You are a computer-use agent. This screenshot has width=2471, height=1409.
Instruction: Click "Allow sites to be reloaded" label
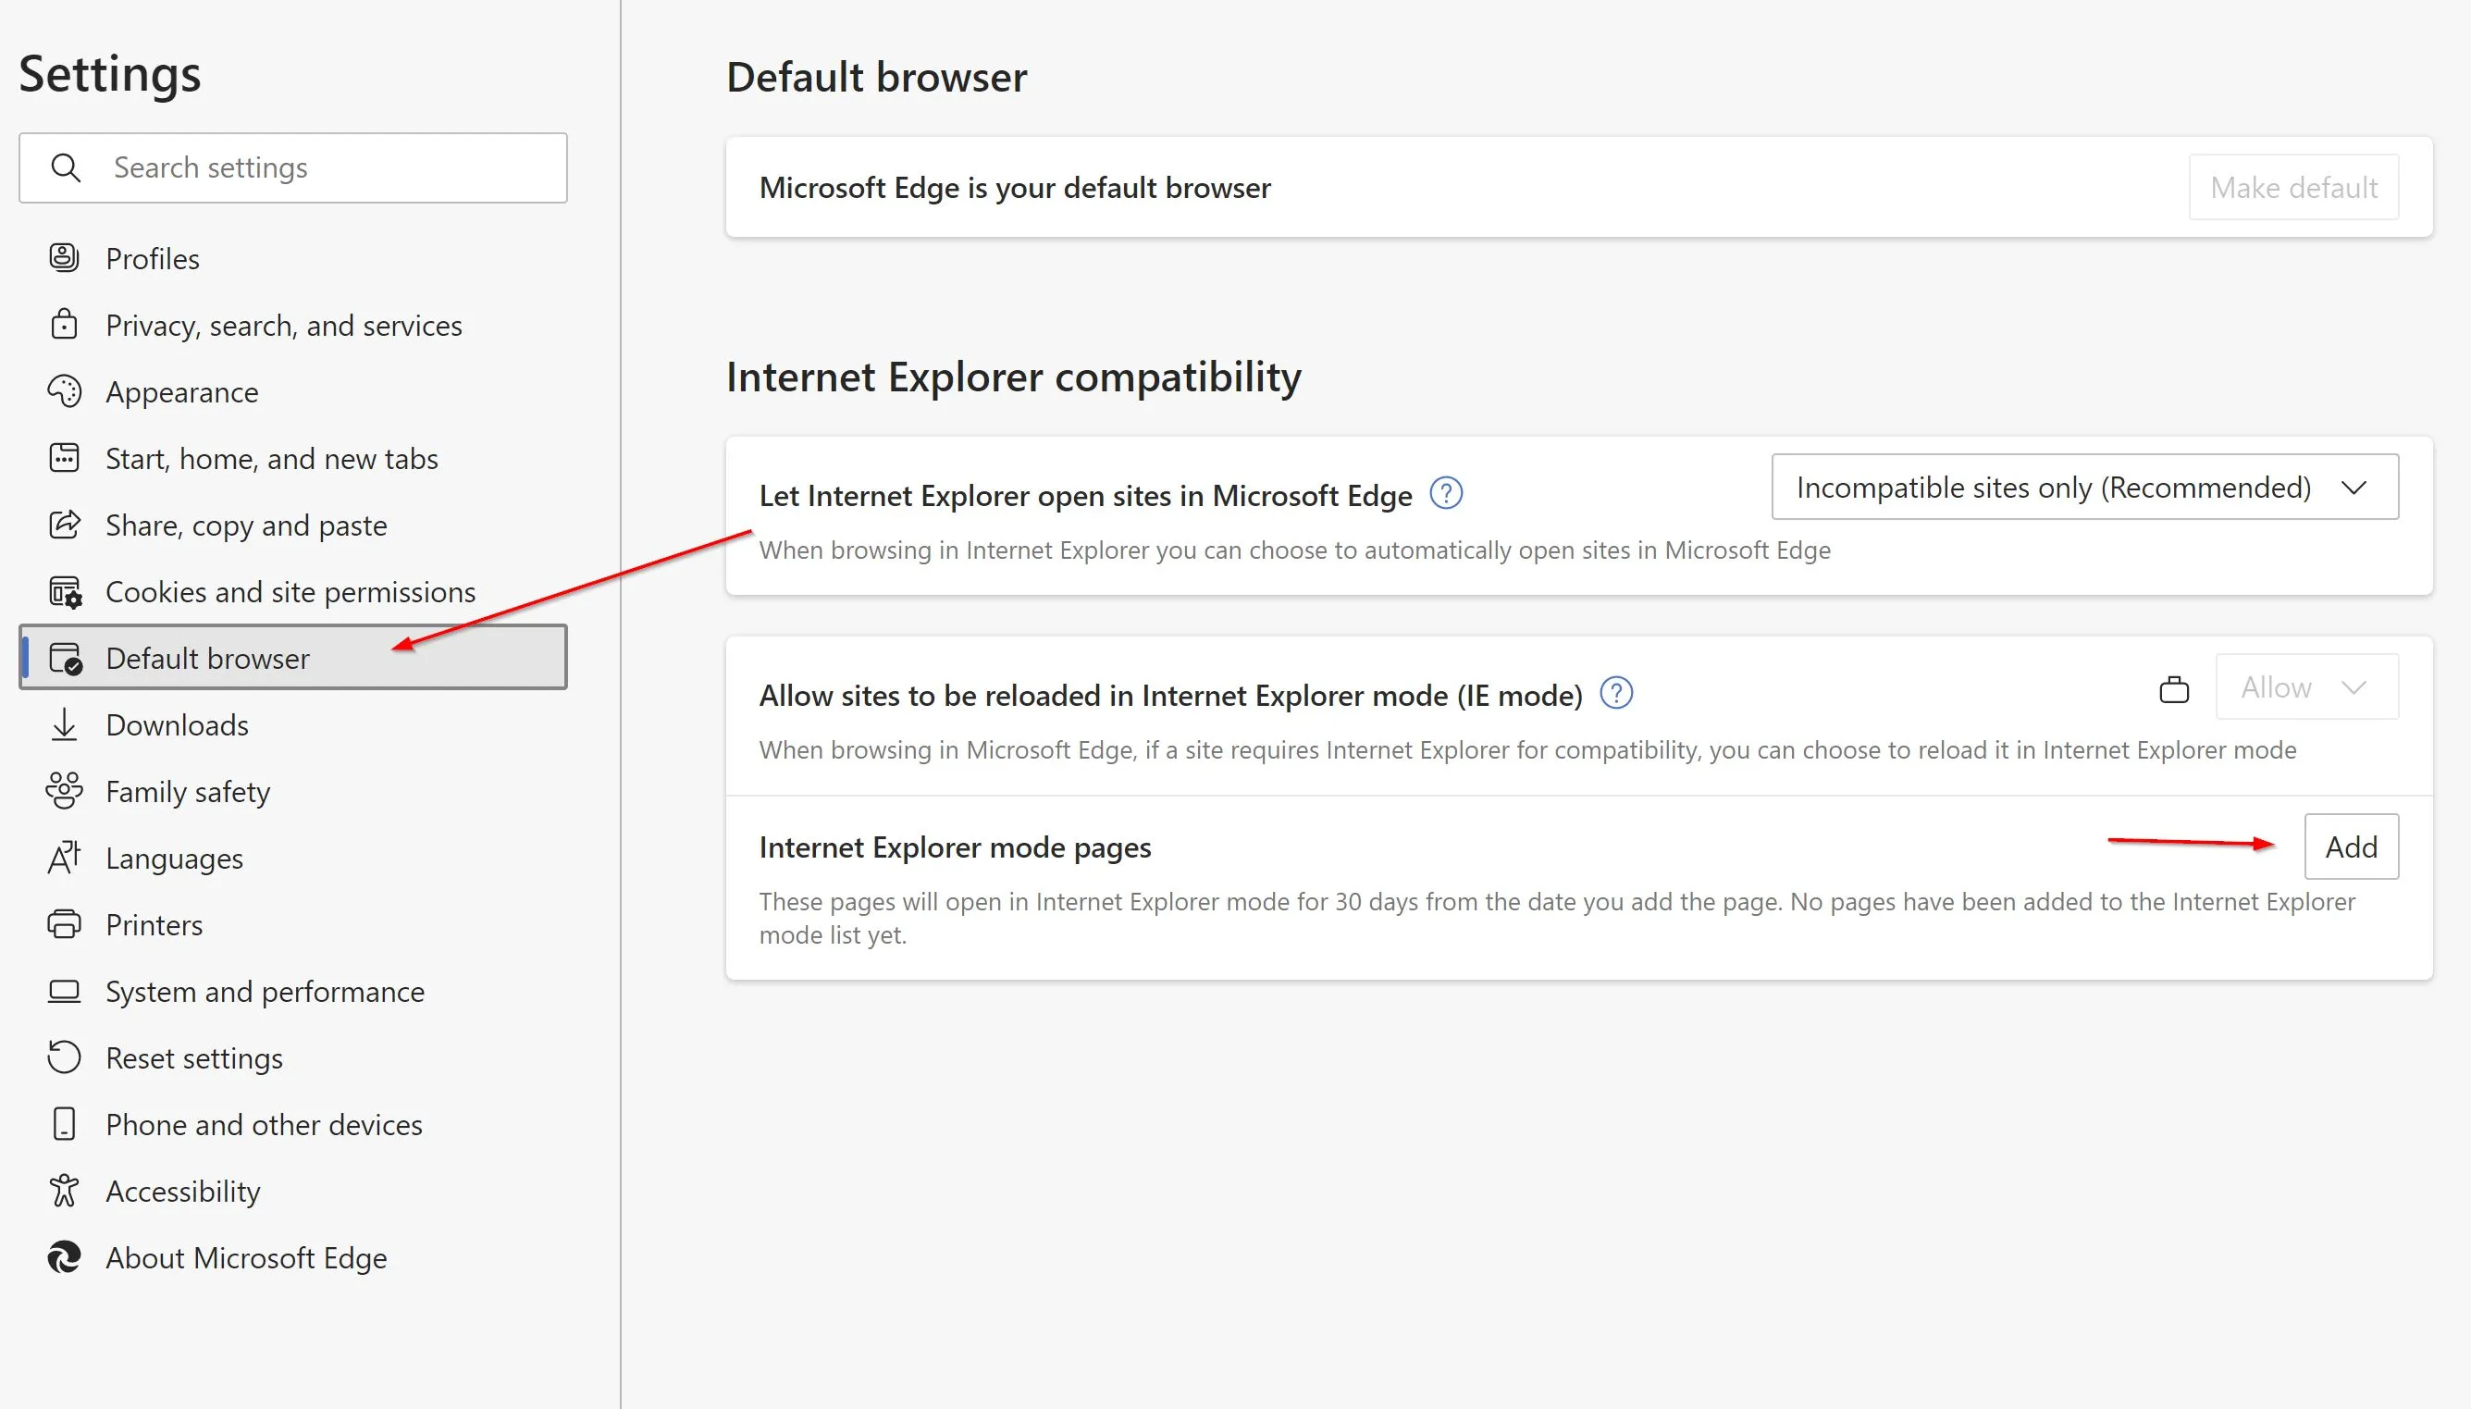click(1170, 695)
